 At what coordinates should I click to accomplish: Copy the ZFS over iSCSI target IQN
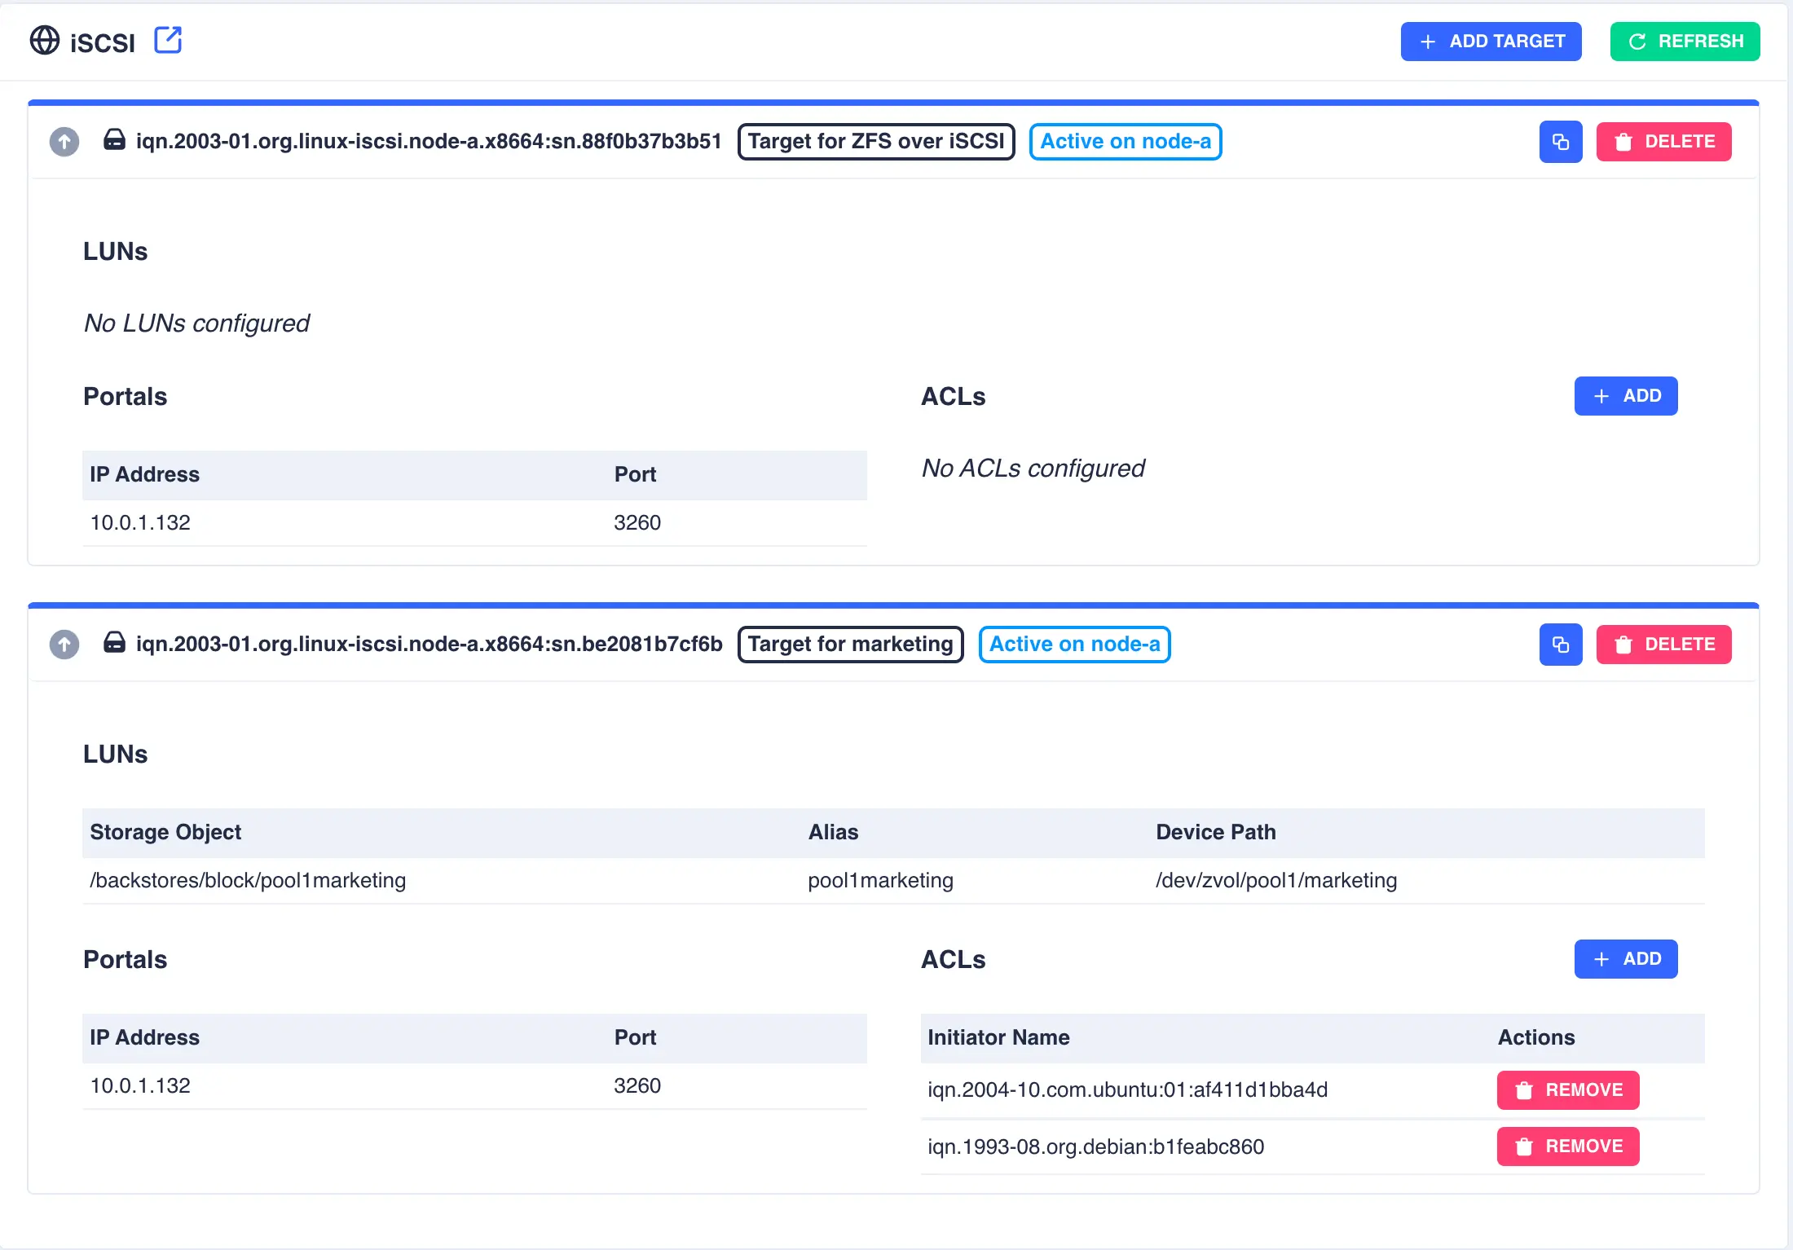(x=1560, y=142)
